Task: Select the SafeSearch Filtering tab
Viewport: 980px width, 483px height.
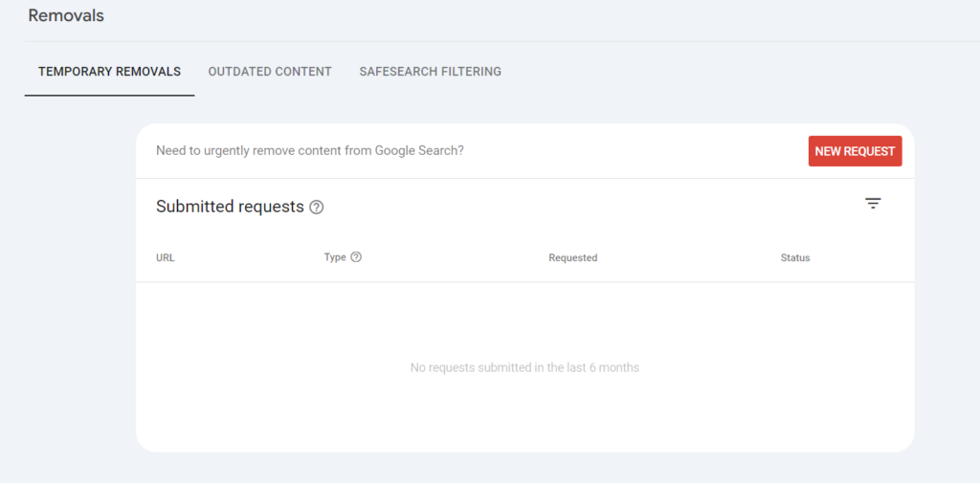Action: (x=430, y=72)
